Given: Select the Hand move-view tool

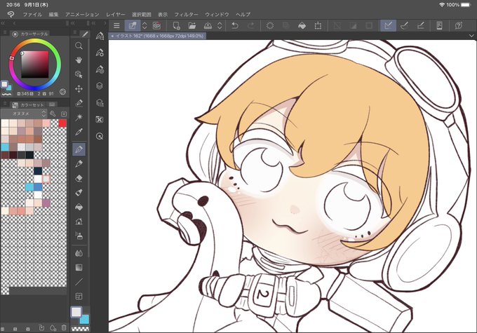Looking at the screenshot, I should [x=79, y=60].
